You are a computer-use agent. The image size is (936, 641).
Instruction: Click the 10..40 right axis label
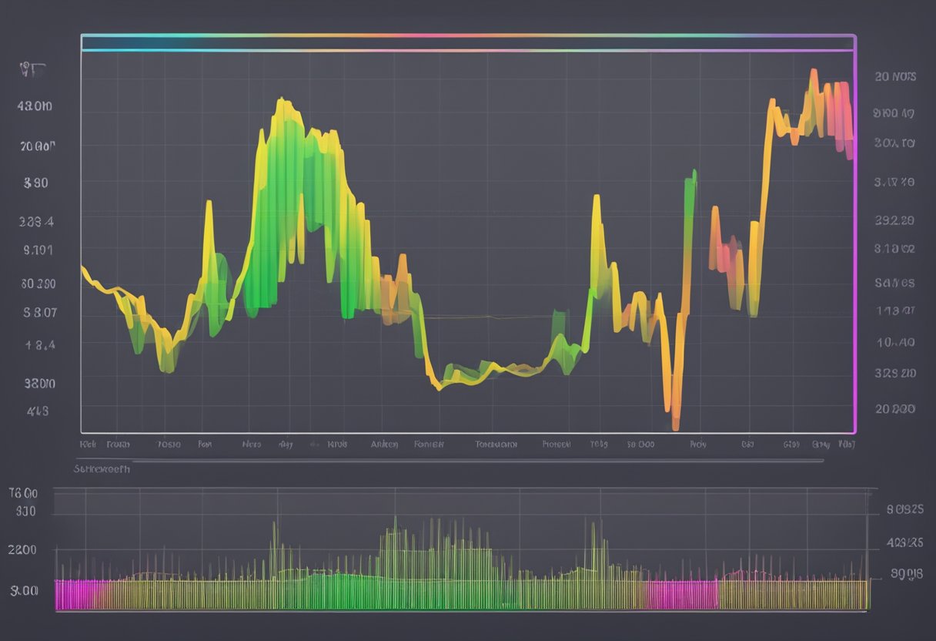(x=895, y=342)
